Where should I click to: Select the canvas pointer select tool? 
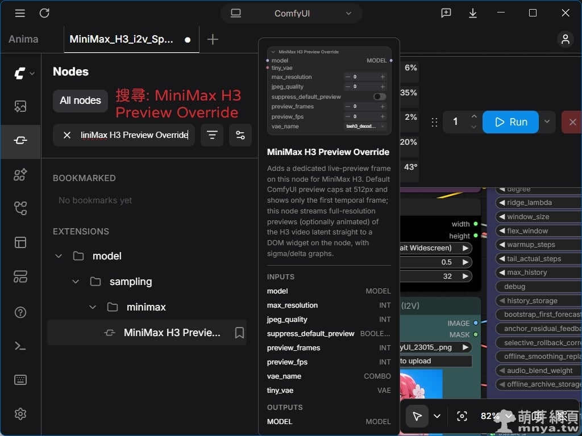(x=417, y=416)
